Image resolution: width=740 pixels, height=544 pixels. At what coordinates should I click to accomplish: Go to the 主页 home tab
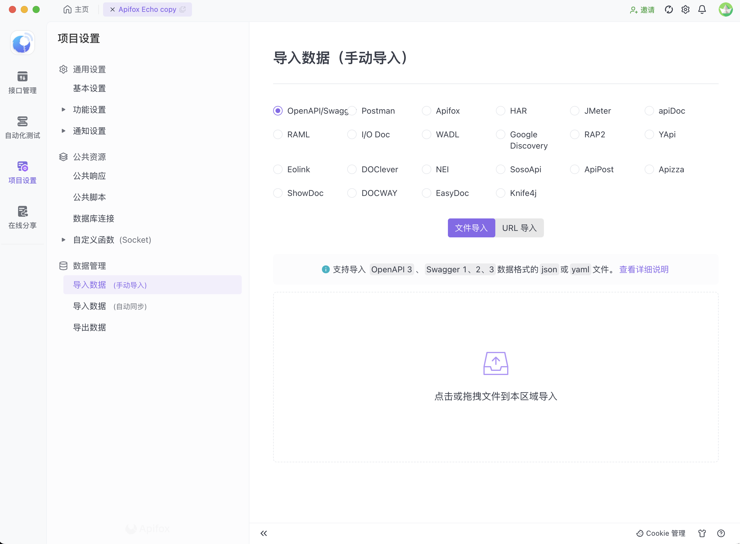point(76,9)
